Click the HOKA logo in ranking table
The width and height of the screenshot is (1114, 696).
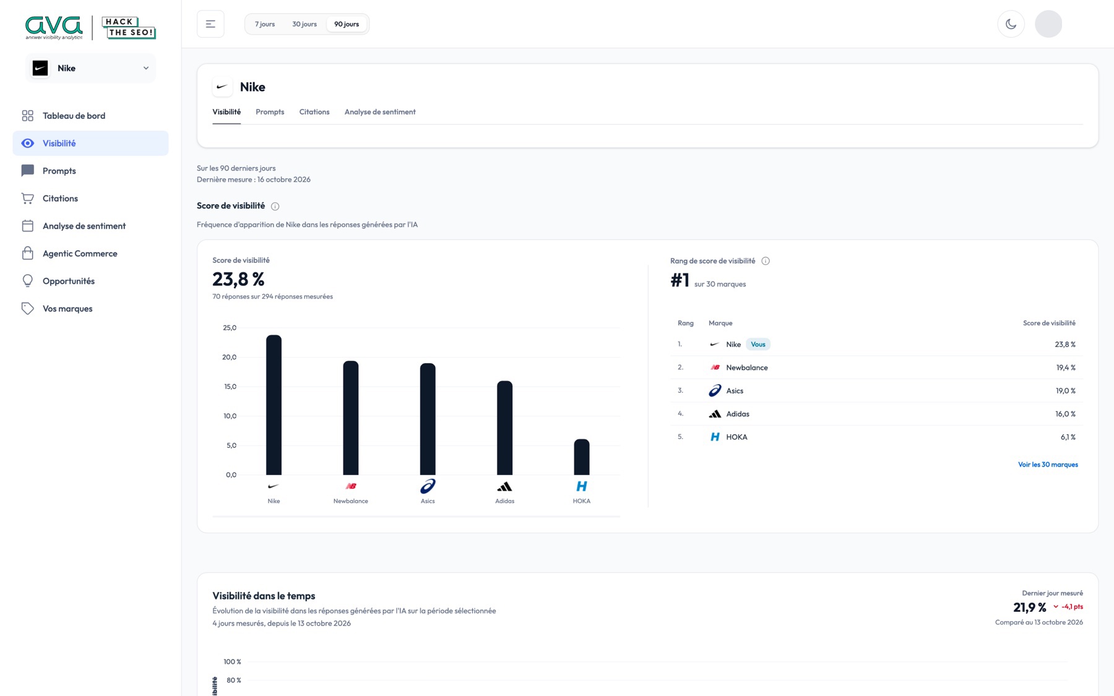tap(715, 437)
